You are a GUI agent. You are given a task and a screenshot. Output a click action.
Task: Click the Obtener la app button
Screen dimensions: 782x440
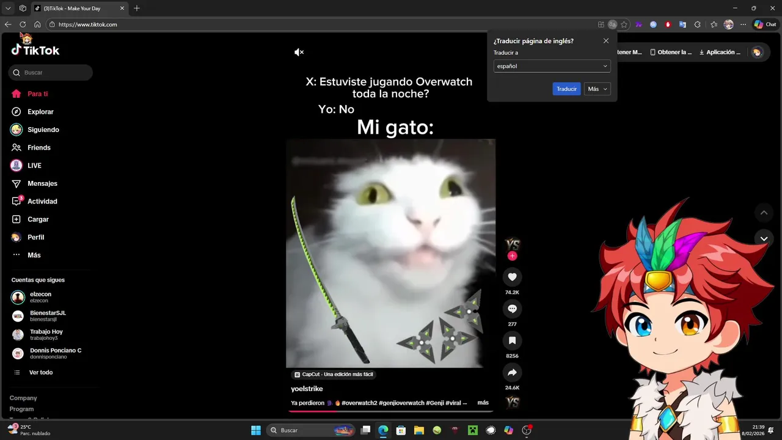point(670,52)
